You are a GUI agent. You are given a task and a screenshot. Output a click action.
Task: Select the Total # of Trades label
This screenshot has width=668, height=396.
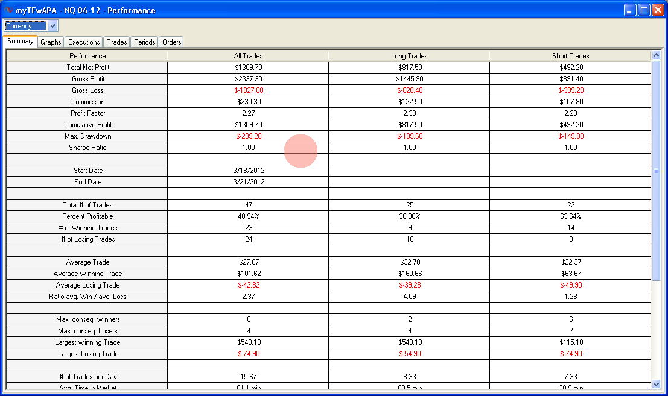click(x=87, y=205)
